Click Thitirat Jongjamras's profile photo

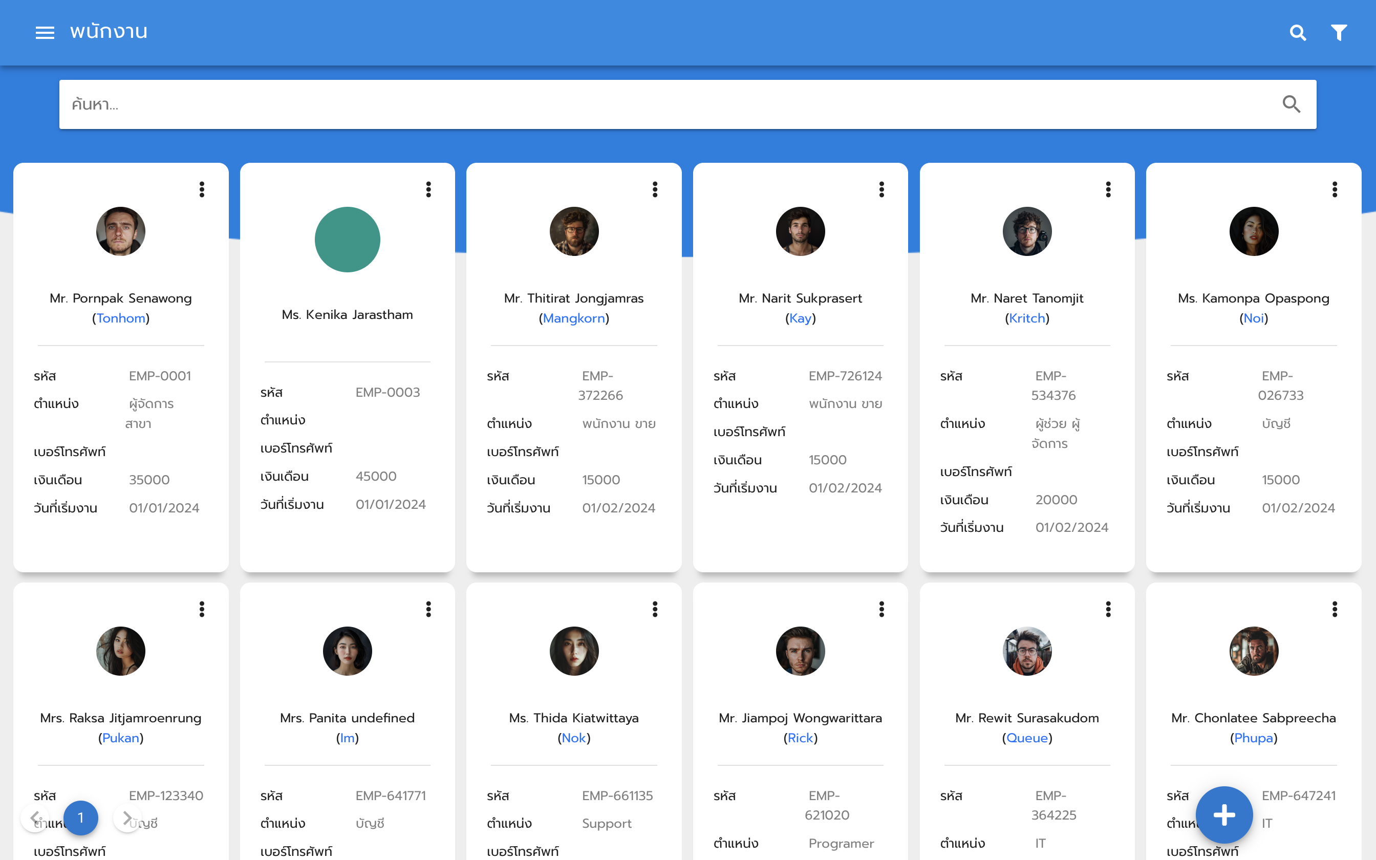[574, 231]
